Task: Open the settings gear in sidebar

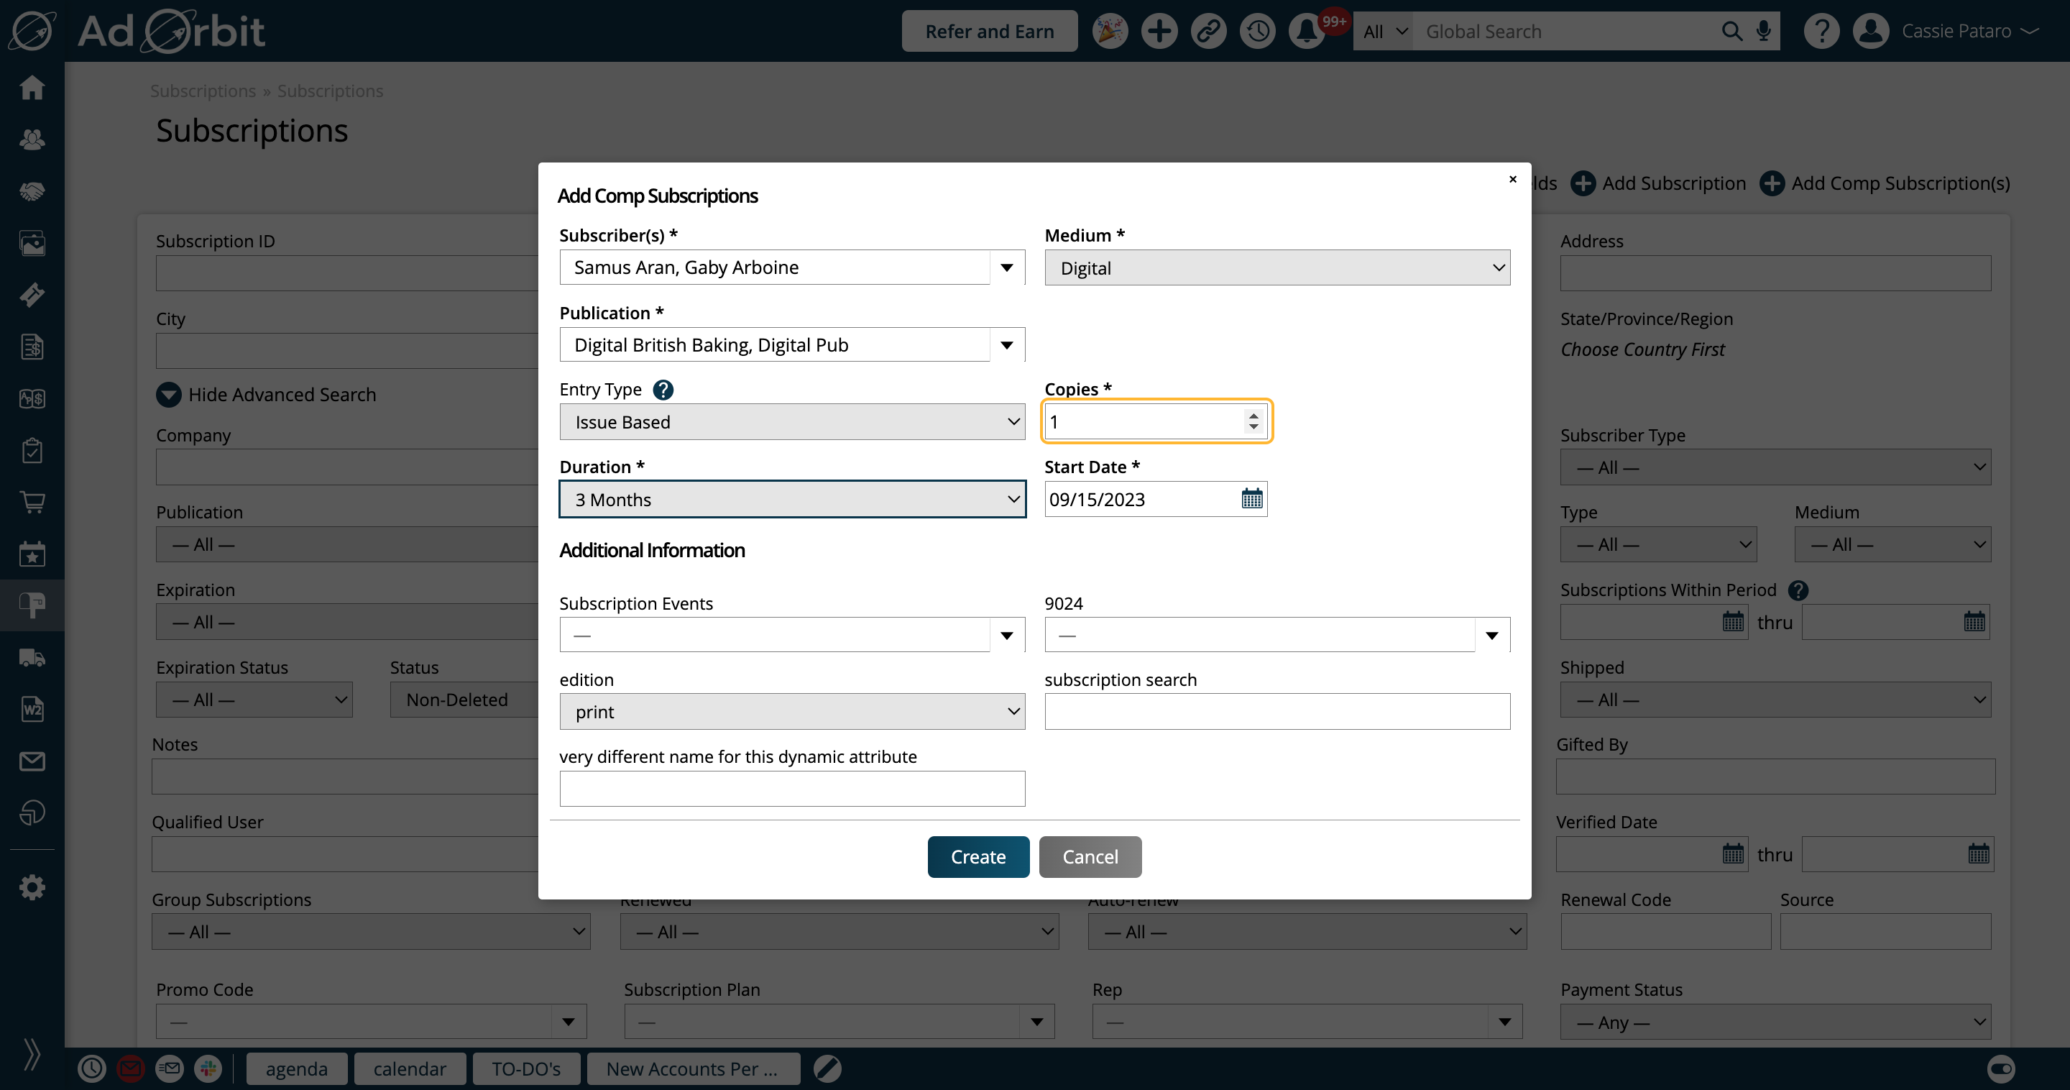Action: tap(32, 887)
